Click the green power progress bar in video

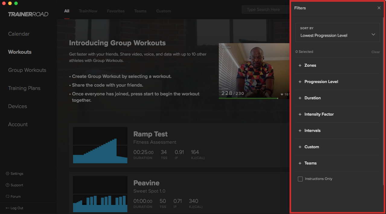point(248,98)
